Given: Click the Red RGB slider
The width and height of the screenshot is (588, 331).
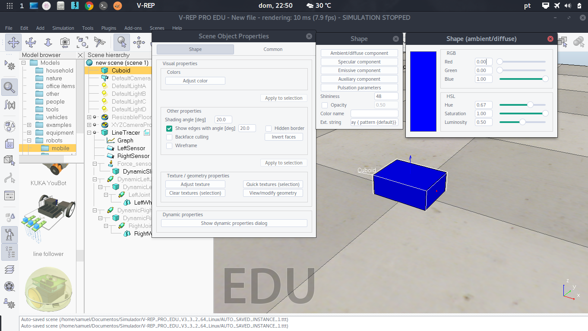Looking at the screenshot, I should (522, 62).
